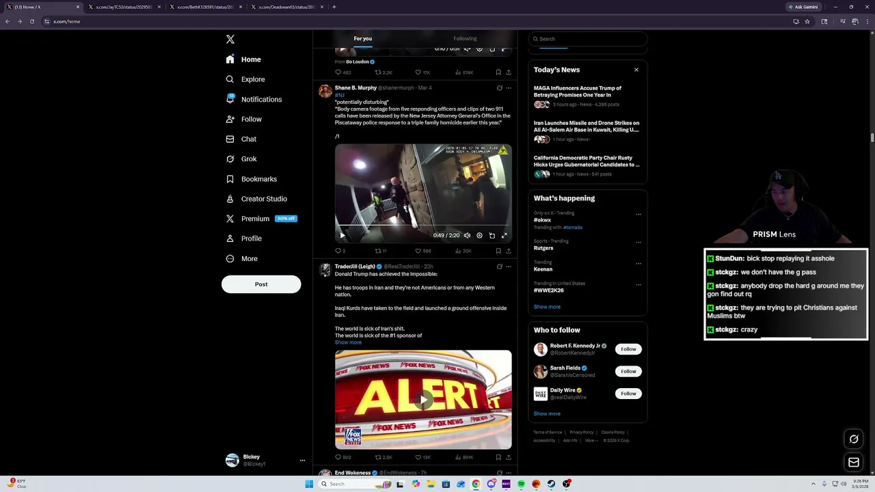Open the Premium page
Viewport: 875px width, 492px height.
(261, 219)
